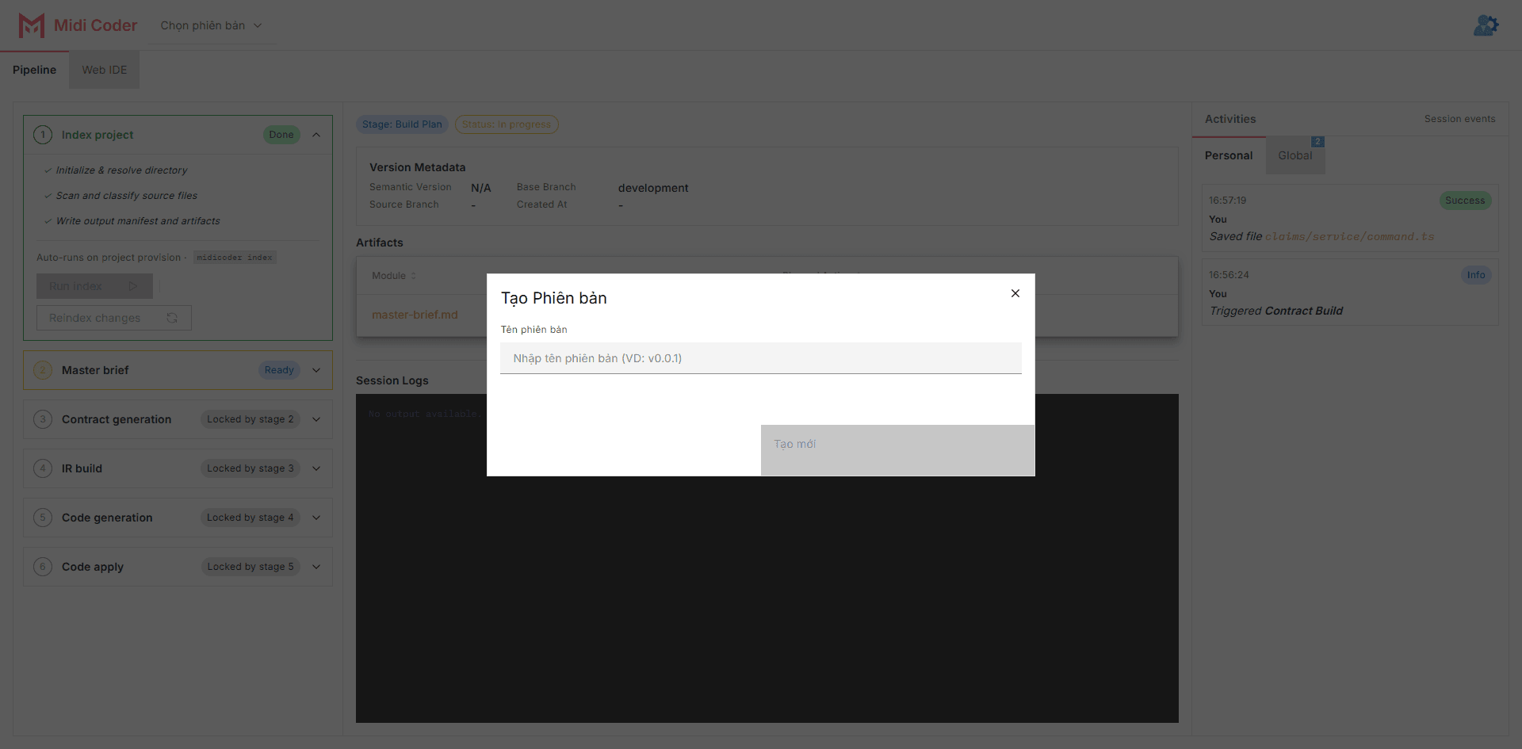The height and width of the screenshot is (749, 1522).
Task: Click the Stage: Build Plan tag
Action: pos(402,124)
